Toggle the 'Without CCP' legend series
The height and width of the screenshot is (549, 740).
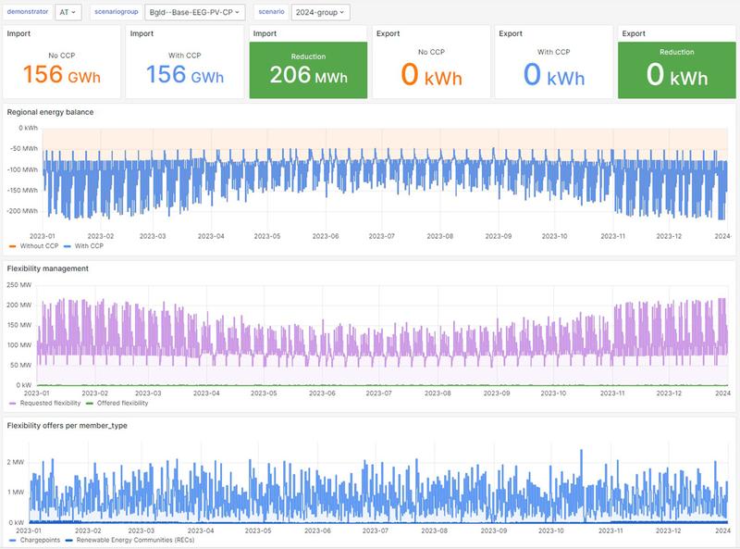click(39, 245)
